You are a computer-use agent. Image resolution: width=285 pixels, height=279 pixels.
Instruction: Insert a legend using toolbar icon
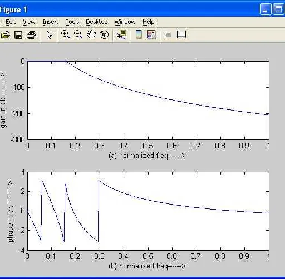151,34
